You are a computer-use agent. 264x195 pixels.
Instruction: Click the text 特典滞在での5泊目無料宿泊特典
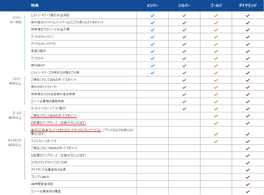tap(53, 94)
